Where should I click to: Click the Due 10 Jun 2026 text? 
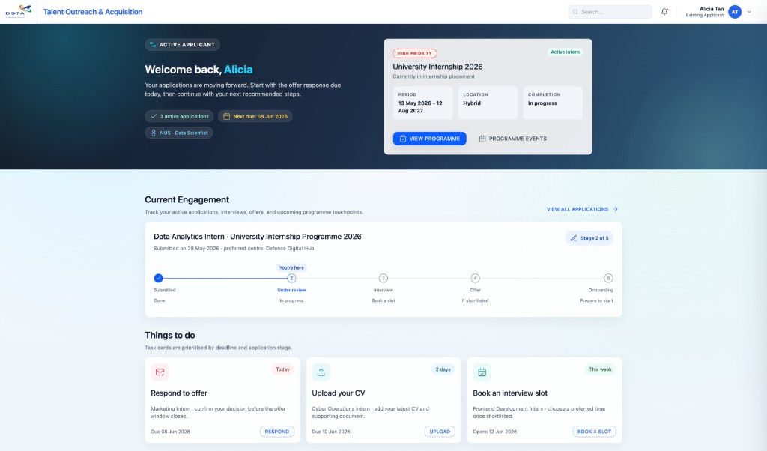331,432
